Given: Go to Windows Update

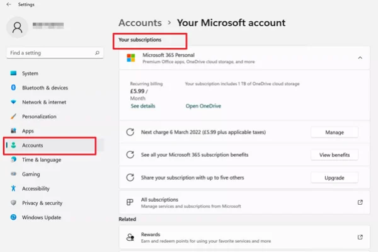Looking at the screenshot, I should (42, 218).
